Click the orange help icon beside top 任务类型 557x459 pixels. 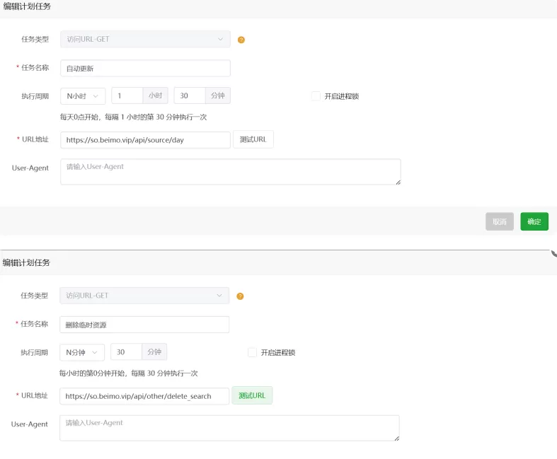[x=241, y=40]
